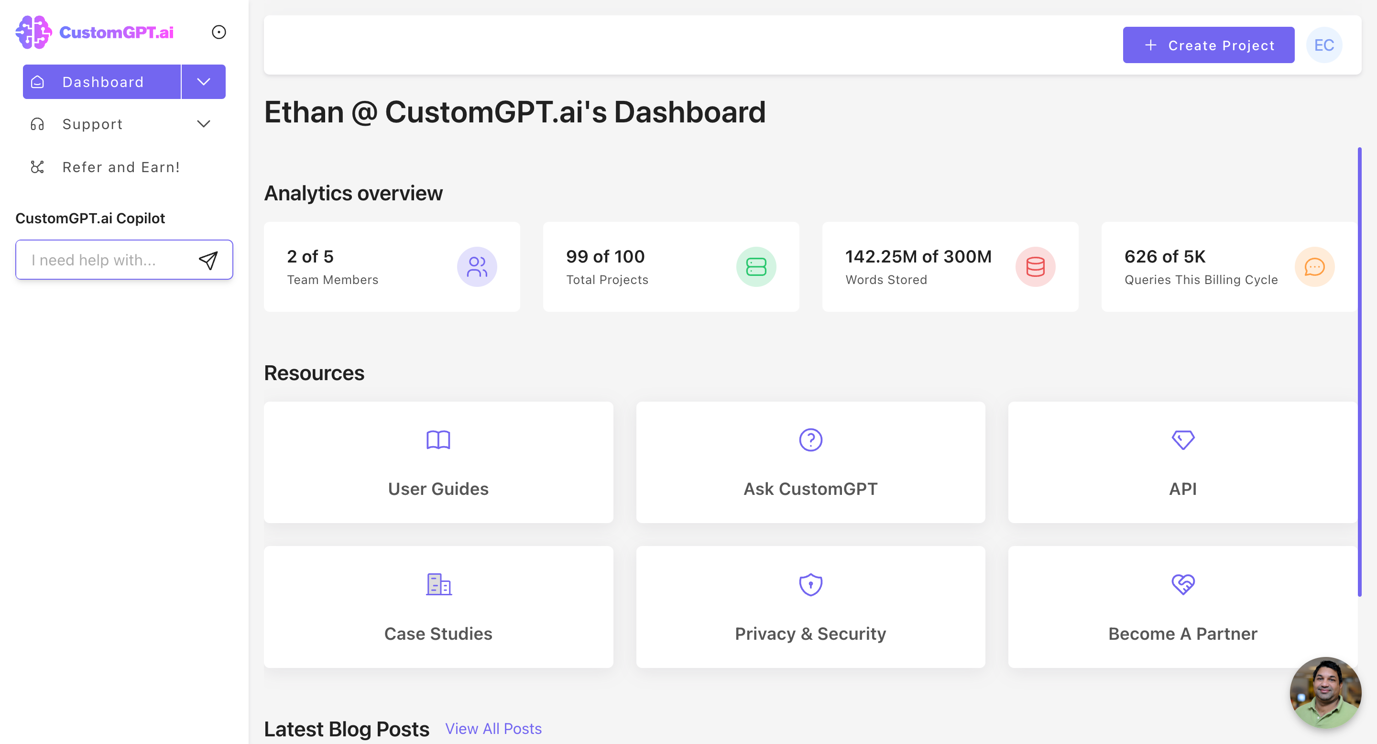Expand the Dashboard dropdown chevron

pos(203,82)
